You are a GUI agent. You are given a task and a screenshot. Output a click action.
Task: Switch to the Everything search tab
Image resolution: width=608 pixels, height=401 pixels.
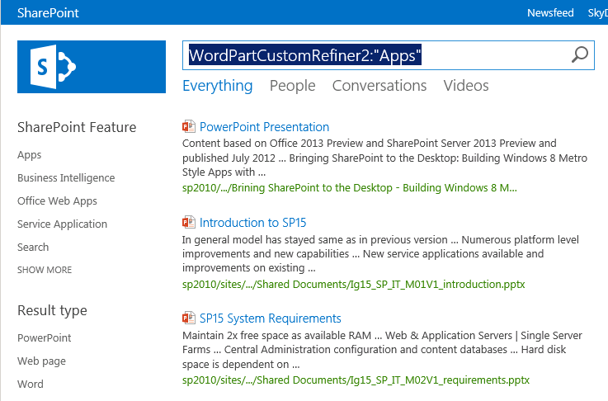point(218,86)
